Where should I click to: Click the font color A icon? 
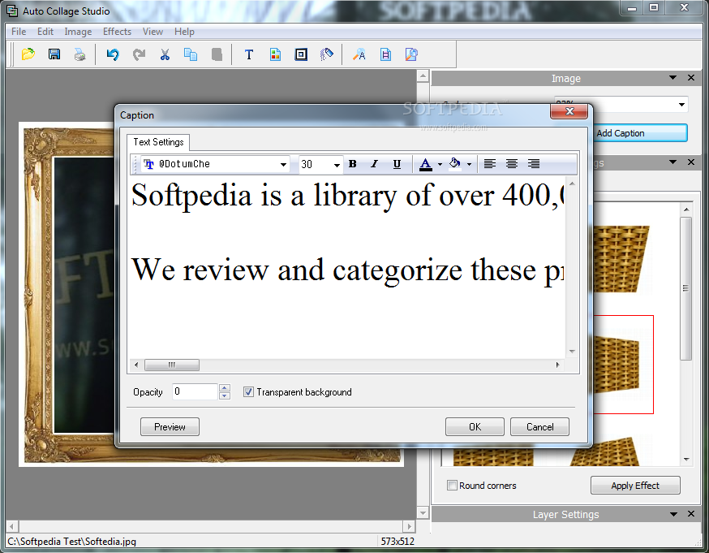coord(426,164)
